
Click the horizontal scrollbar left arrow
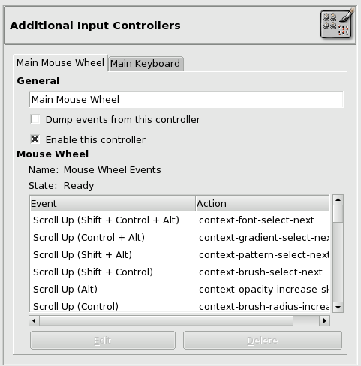click(35, 320)
